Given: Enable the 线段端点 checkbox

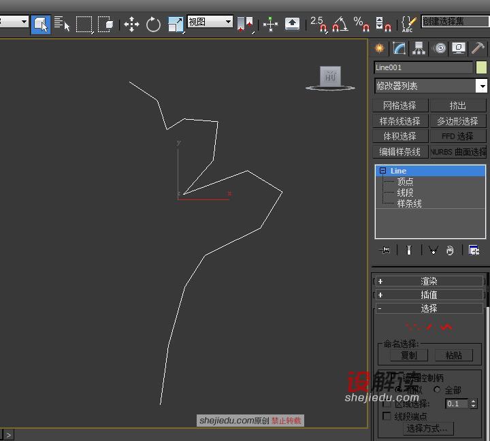Looking at the screenshot, I should click(x=387, y=416).
